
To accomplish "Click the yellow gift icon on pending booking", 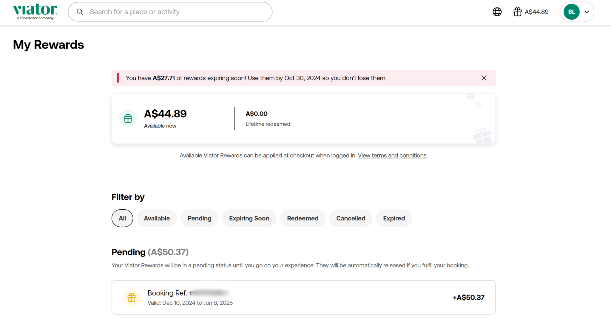I will (x=132, y=297).
